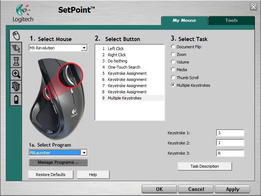Select button 5 Keystroke Assignment

tap(133, 73)
